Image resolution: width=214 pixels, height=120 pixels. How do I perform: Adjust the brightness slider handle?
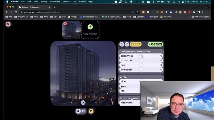(x=141, y=56)
